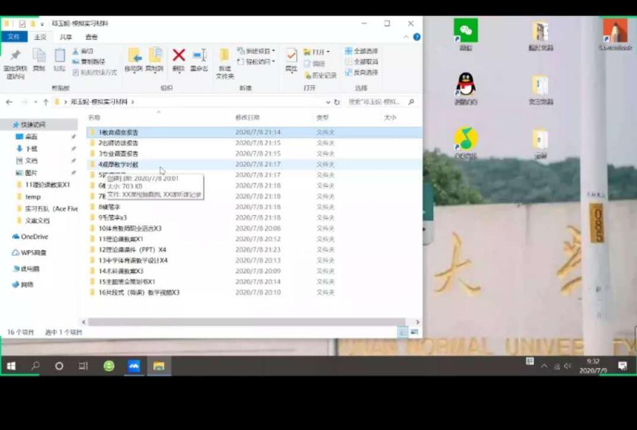Invert selection using 反向选择

[361, 72]
